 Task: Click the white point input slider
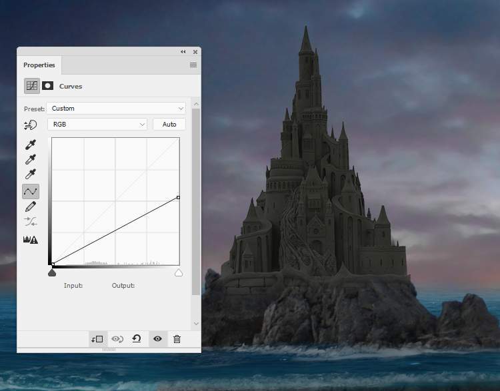click(179, 272)
